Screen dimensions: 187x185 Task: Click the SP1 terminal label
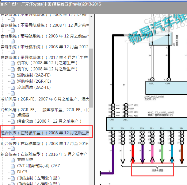[x=113, y=128]
